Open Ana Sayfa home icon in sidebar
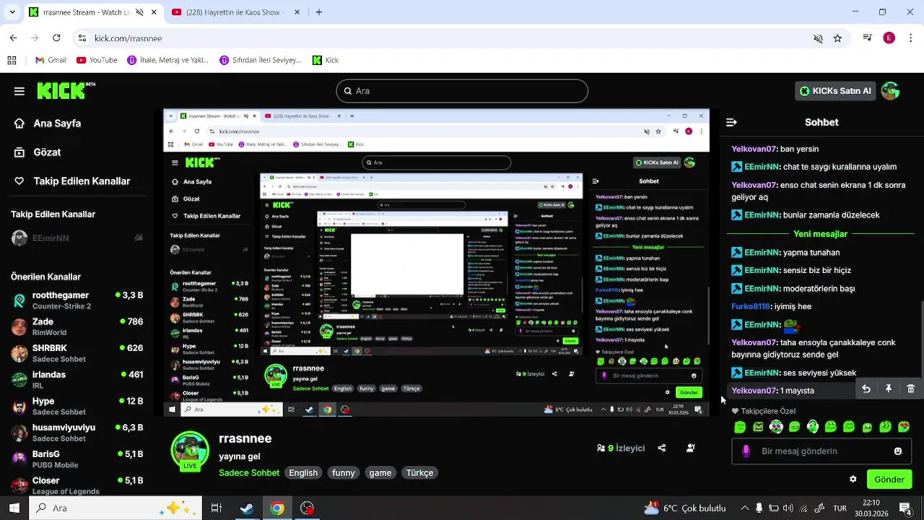The image size is (924, 520). pos(19,123)
